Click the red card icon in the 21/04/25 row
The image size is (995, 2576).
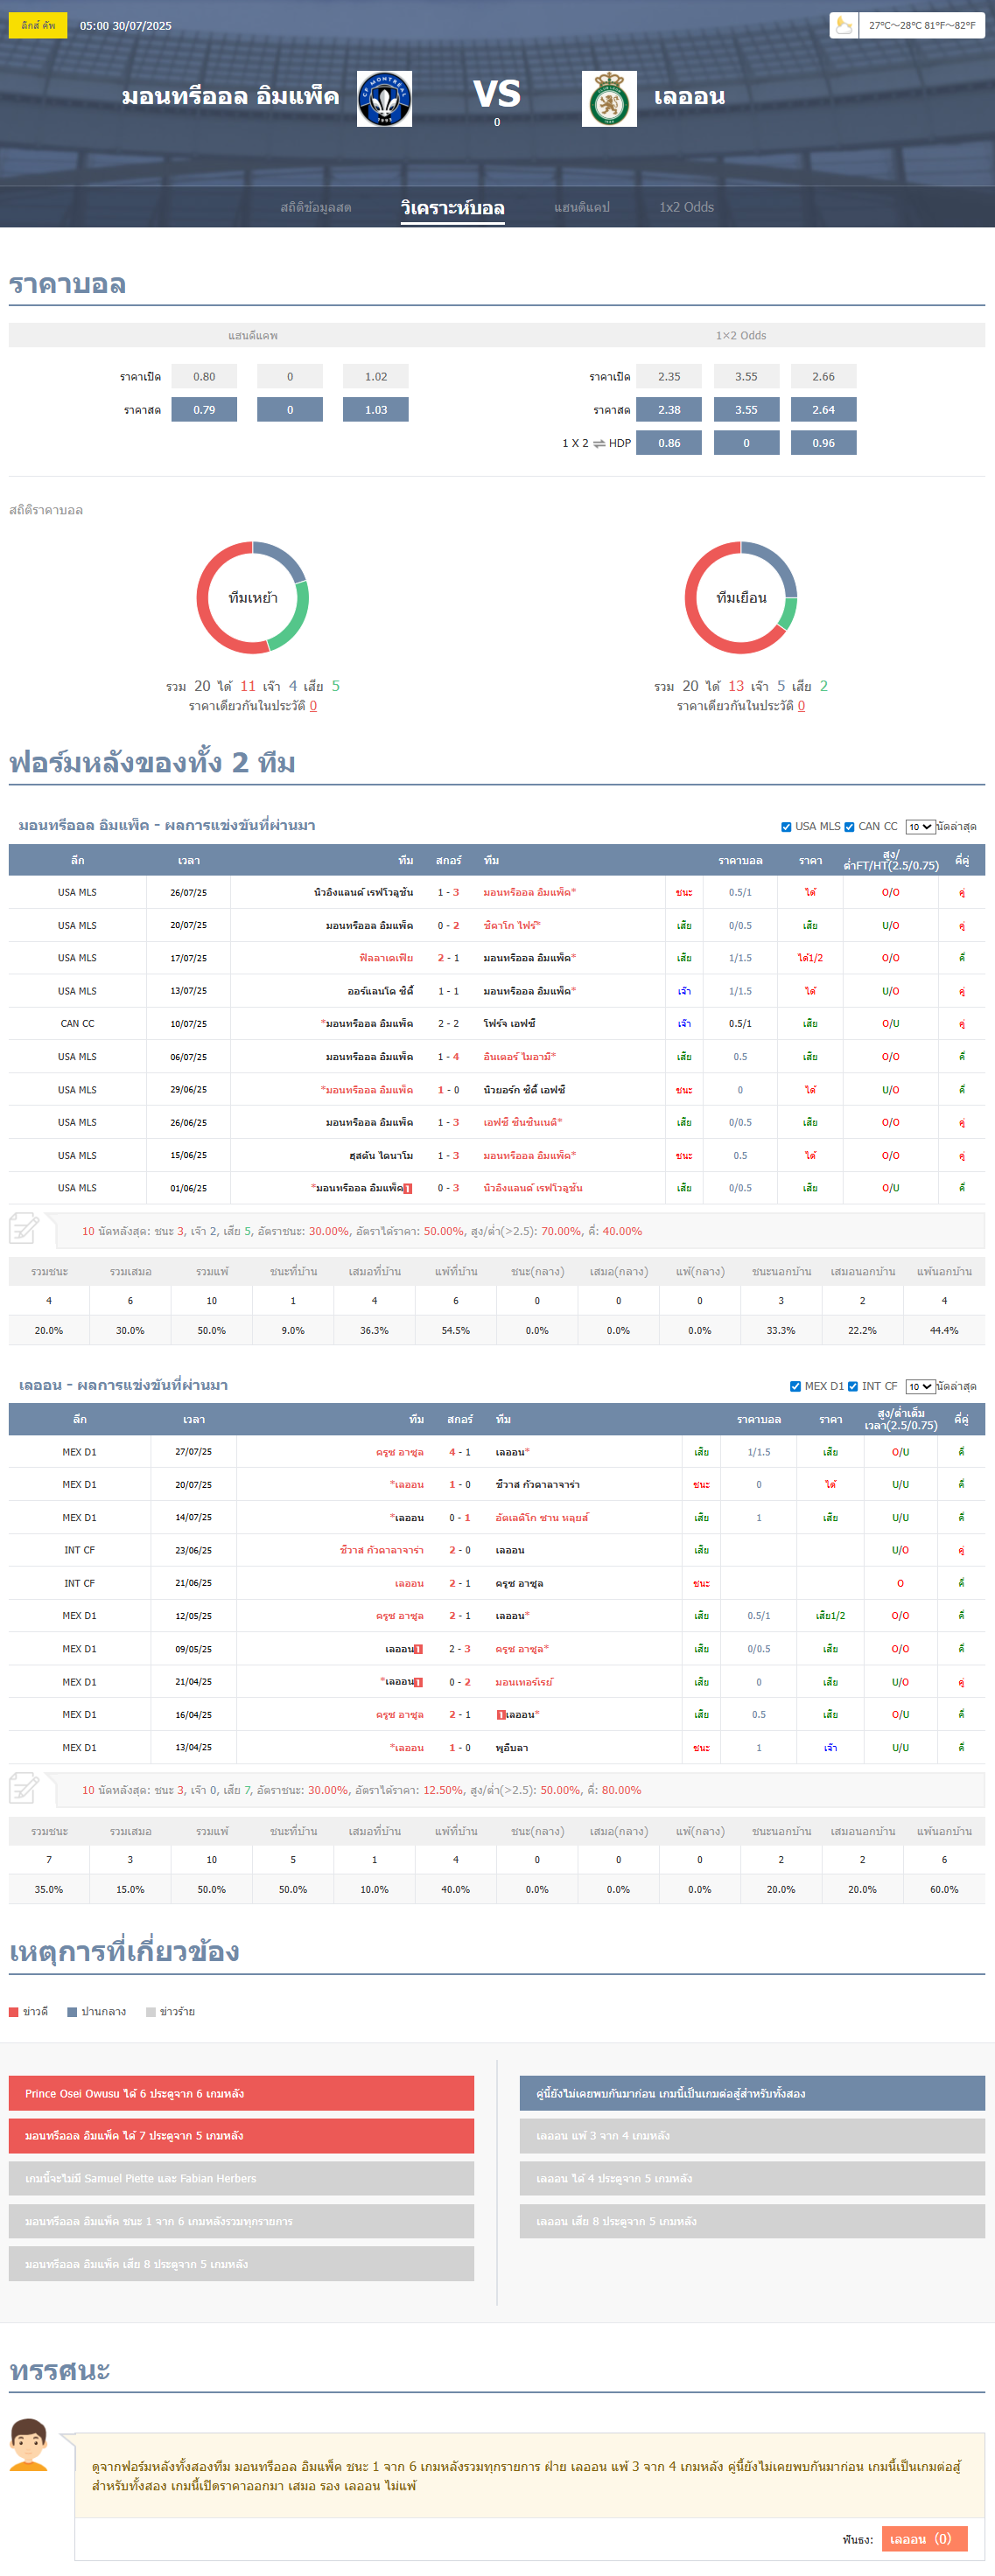tap(418, 1682)
